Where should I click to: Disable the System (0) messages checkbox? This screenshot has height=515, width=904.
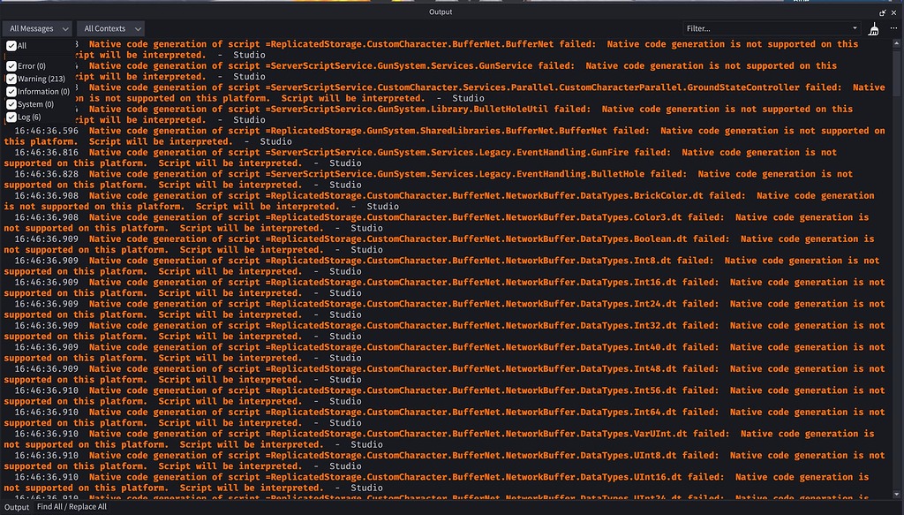(10, 103)
